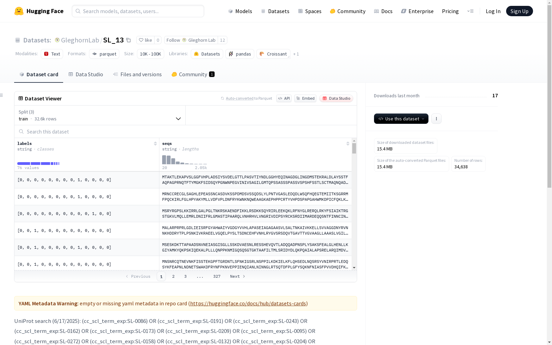Go to page 3 of the viewer

[185, 276]
